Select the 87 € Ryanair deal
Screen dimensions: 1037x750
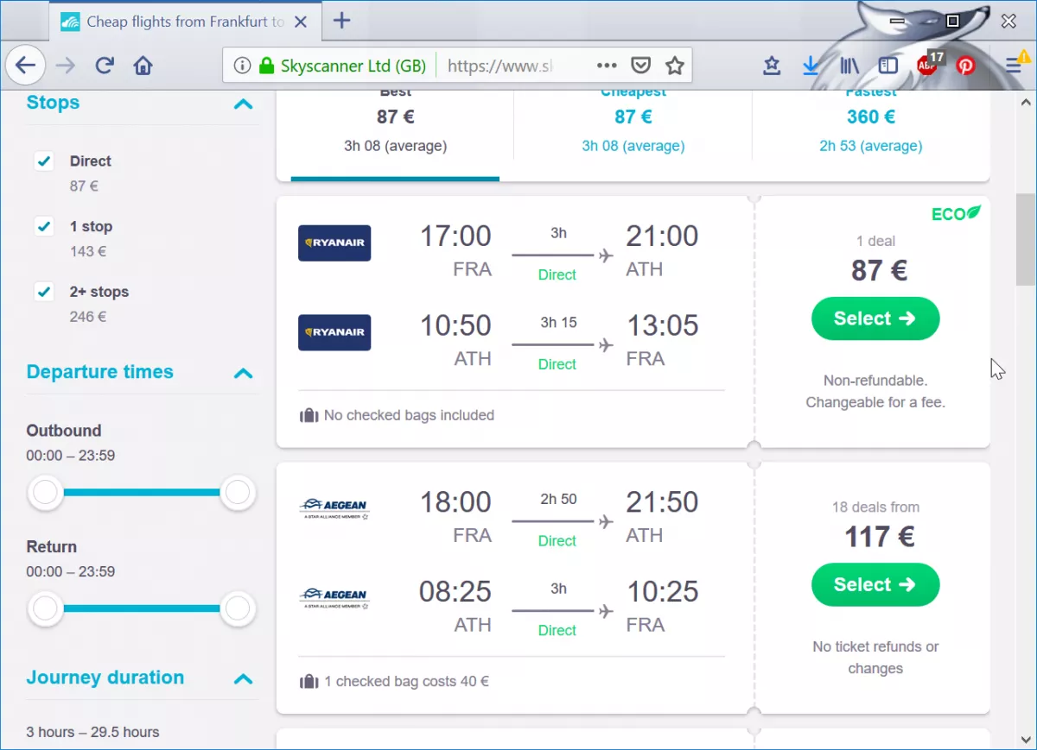(875, 318)
